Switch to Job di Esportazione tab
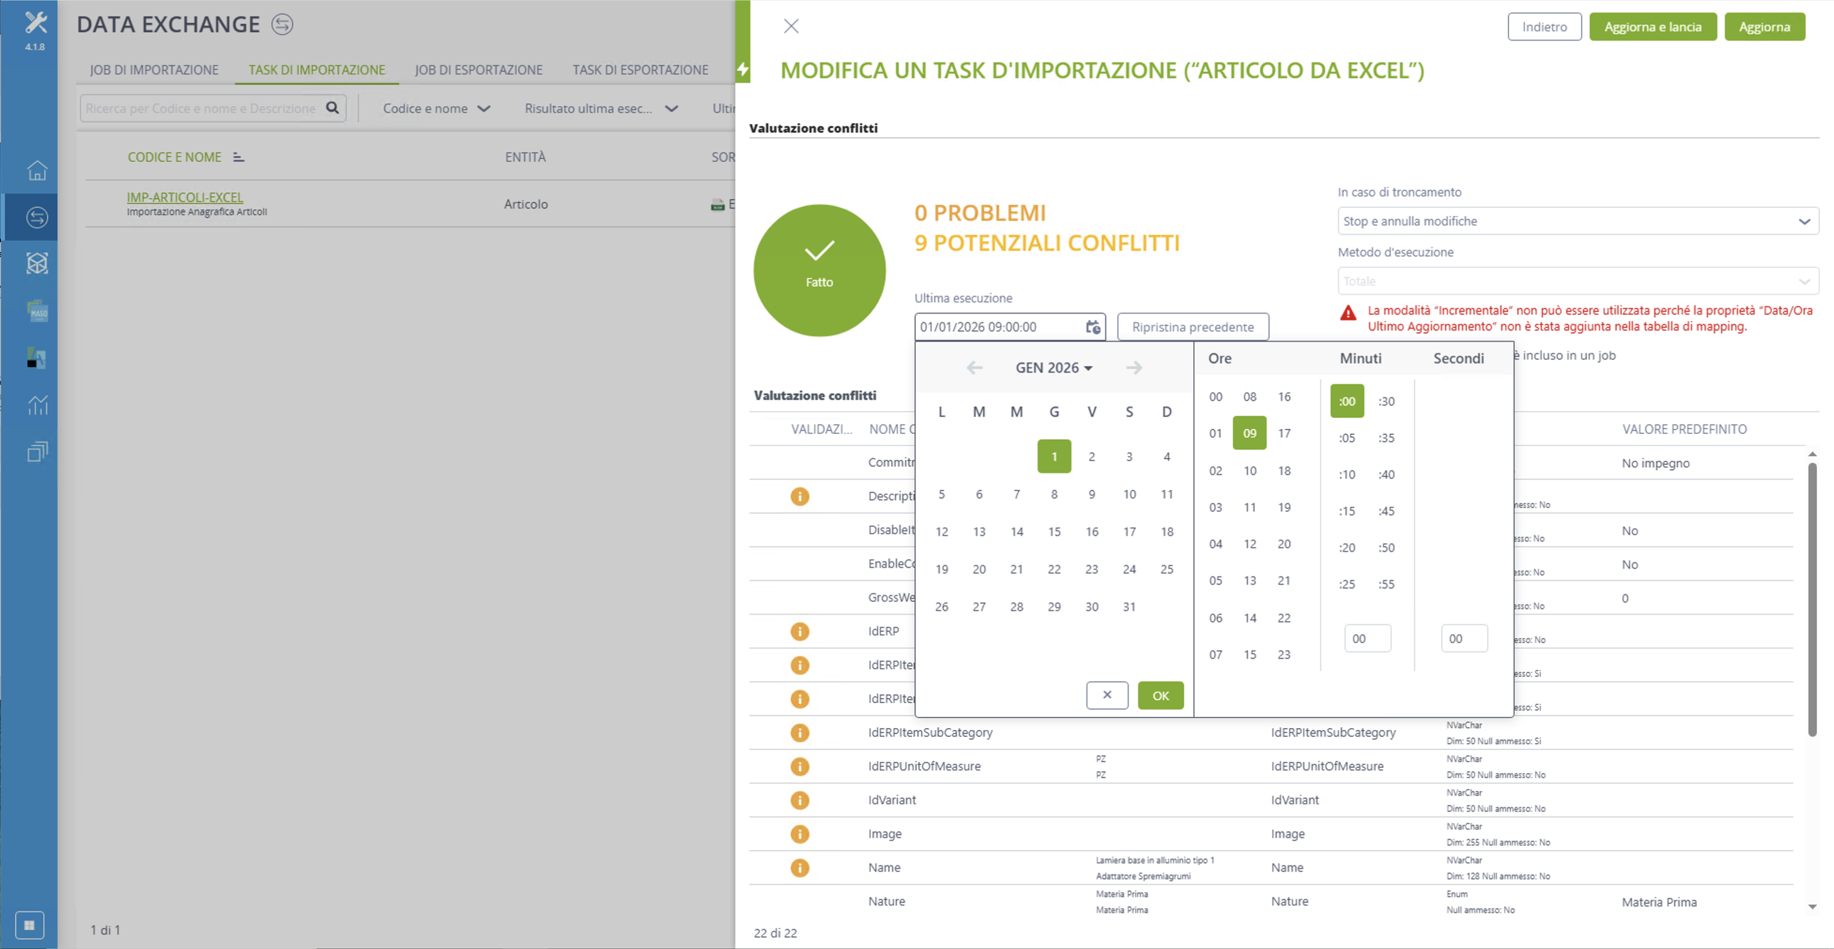The width and height of the screenshot is (1834, 949). click(479, 70)
